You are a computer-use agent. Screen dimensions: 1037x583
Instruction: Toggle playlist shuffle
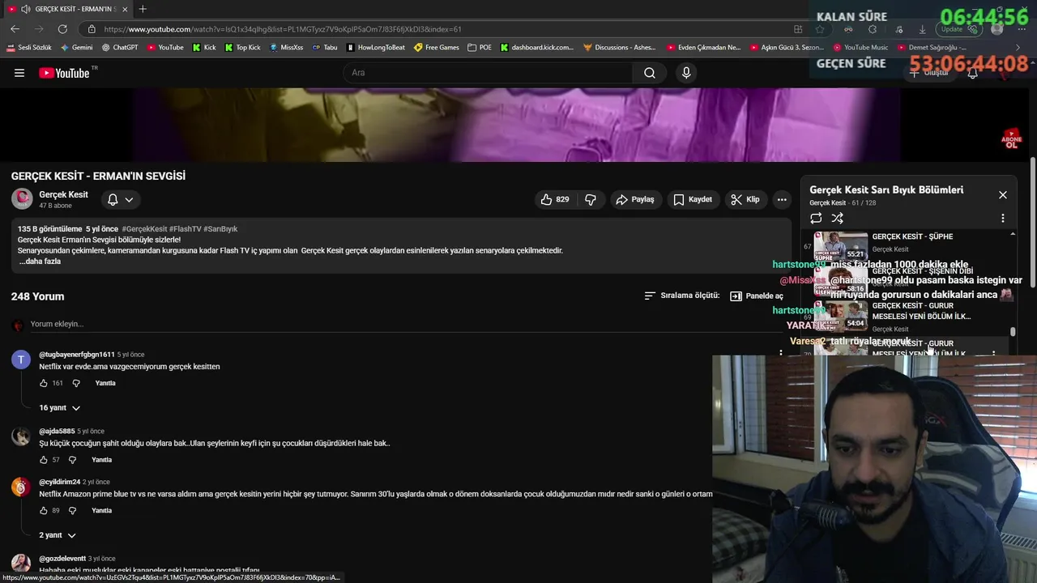click(x=838, y=218)
